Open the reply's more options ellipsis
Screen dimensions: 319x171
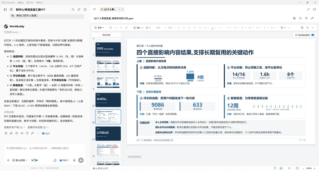[38, 133]
